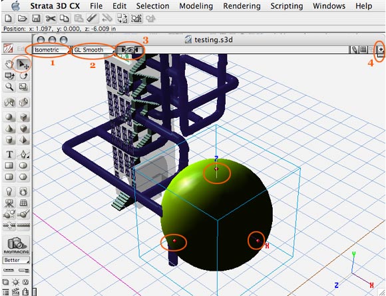The width and height of the screenshot is (386, 296).
Task: Select the cube primitive tool
Action: (x=23, y=117)
